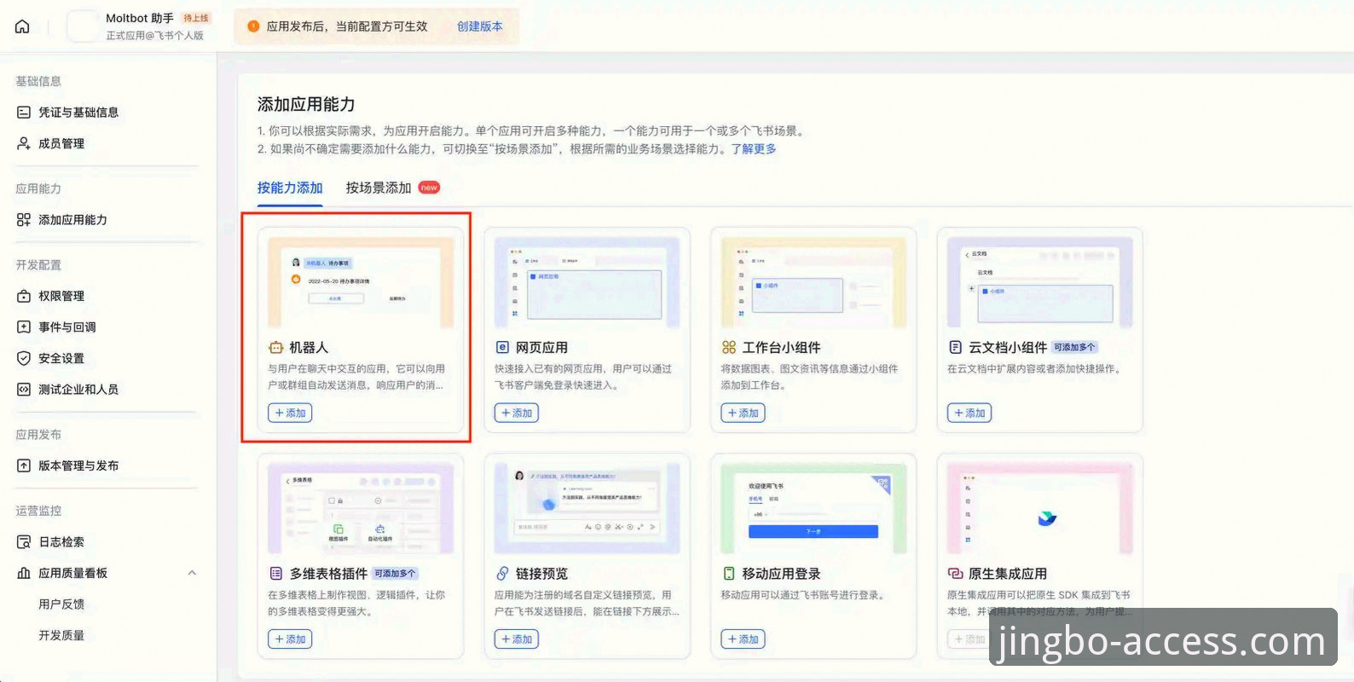Image resolution: width=1354 pixels, height=682 pixels.
Task: Switch to 按能力添加 tab
Action: pos(290,188)
